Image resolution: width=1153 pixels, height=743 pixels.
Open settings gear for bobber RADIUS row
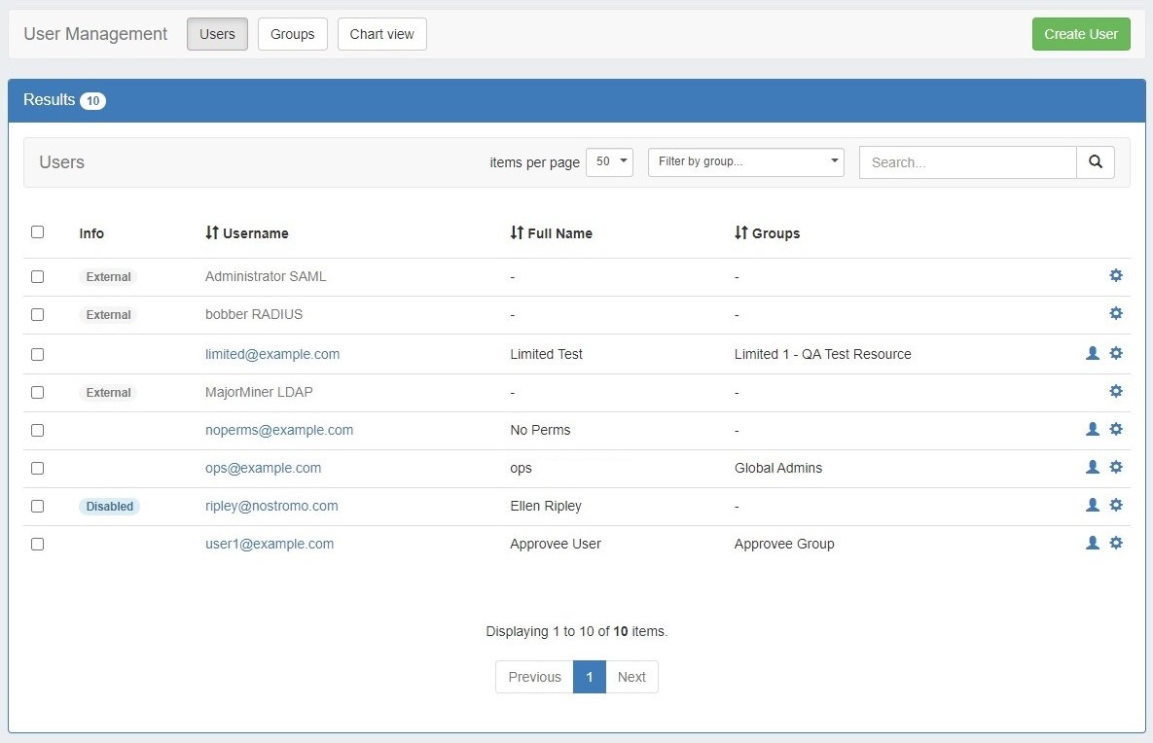1116,313
